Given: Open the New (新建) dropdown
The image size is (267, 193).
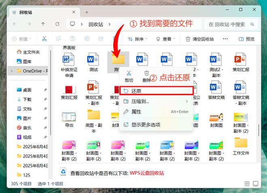Looking at the screenshot, I should (22, 39).
